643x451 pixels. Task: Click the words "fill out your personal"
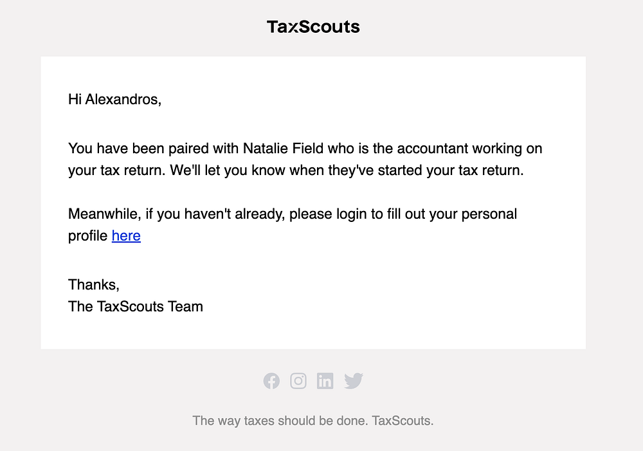452,214
